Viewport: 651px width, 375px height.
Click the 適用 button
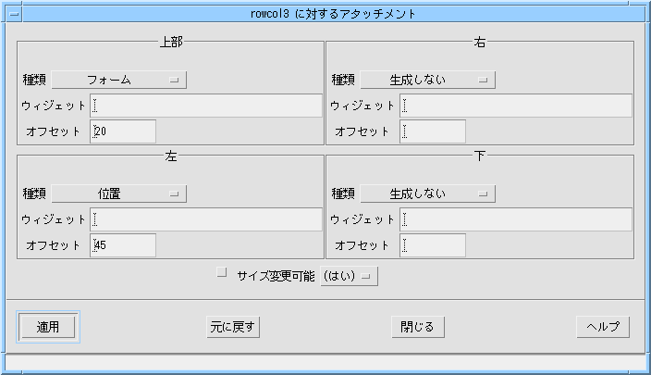pos(48,327)
